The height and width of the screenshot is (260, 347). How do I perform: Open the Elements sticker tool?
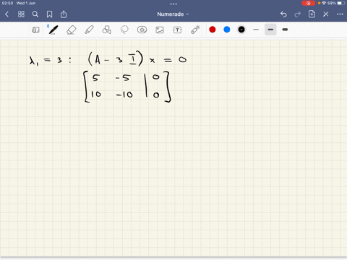(142, 30)
